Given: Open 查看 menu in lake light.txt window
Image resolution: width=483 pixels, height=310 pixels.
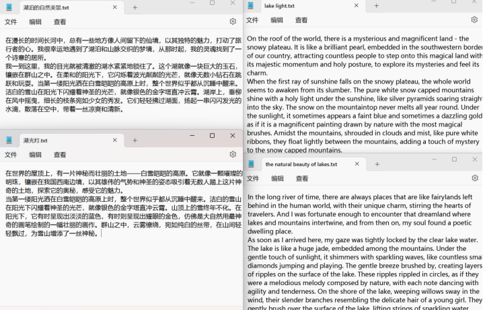Looking at the screenshot, I should click(x=301, y=20).
